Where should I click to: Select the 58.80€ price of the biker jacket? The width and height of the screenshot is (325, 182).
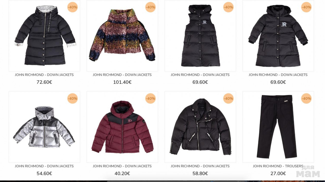coord(200,174)
